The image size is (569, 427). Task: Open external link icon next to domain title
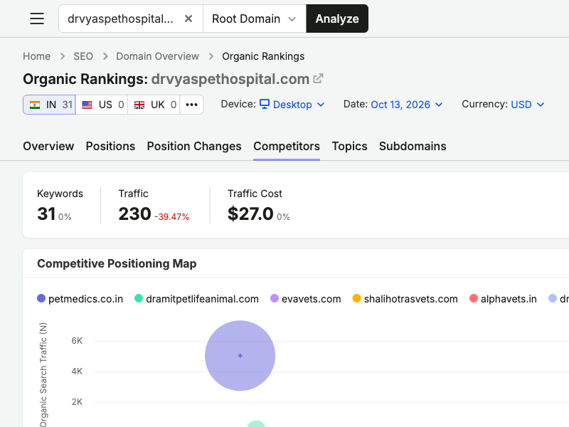click(318, 78)
